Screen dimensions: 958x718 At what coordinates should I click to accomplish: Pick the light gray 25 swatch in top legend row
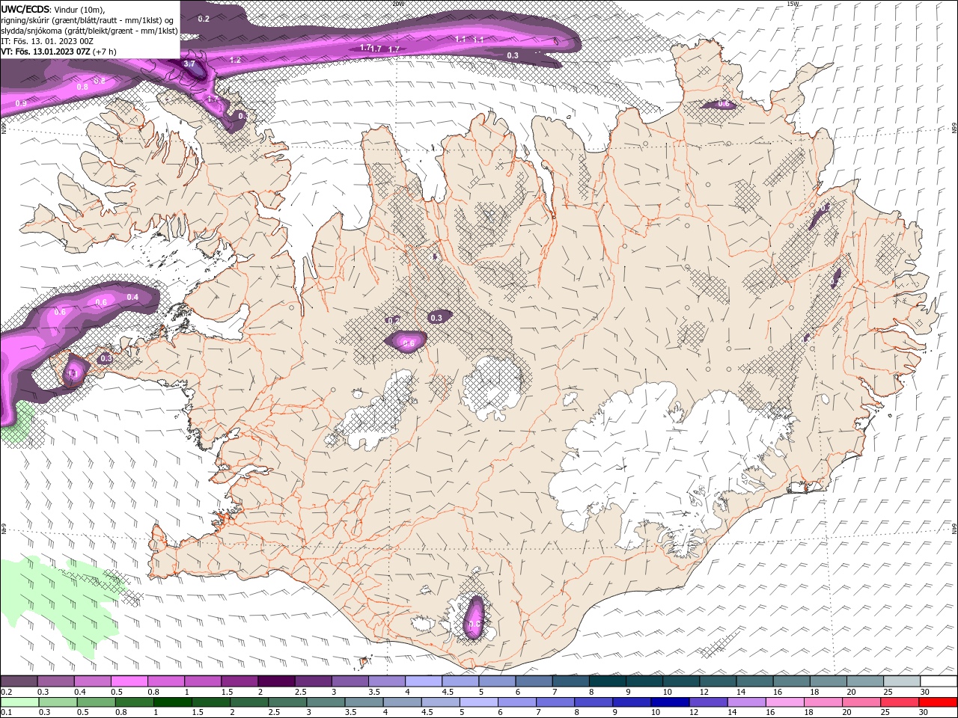coord(902,681)
